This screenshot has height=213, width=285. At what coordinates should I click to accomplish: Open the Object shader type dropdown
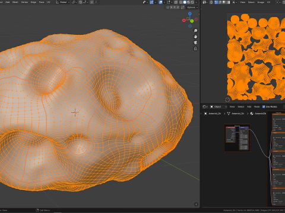pos(218,106)
